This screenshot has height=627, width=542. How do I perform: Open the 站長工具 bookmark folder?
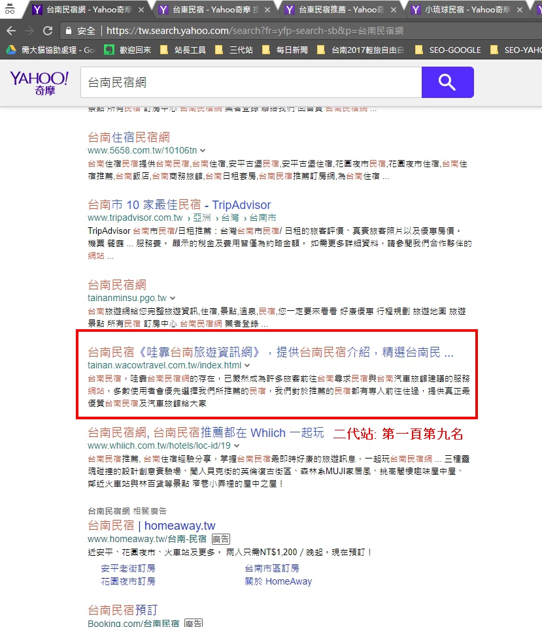(x=183, y=50)
